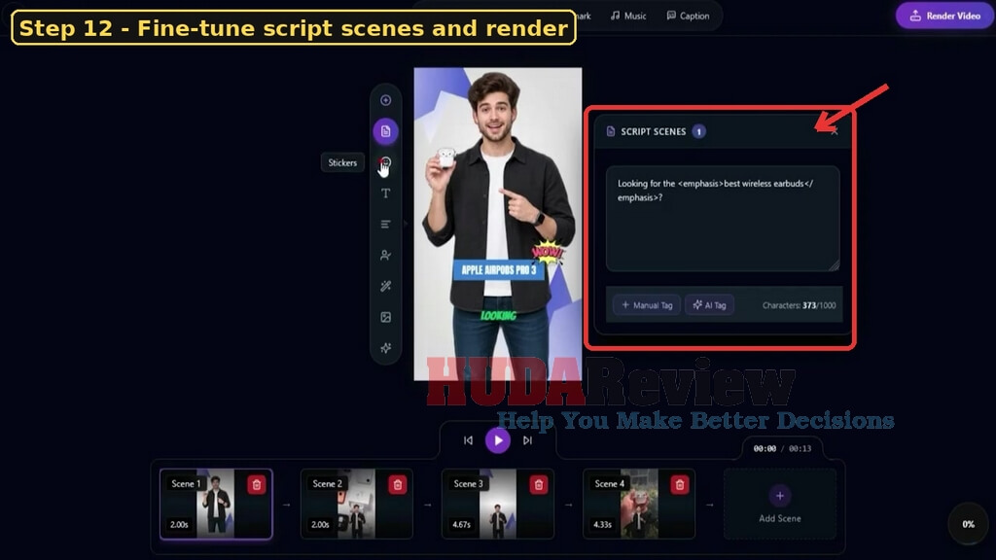Click the Manual Tag button
Image resolution: width=996 pixels, height=560 pixels.
(x=647, y=305)
